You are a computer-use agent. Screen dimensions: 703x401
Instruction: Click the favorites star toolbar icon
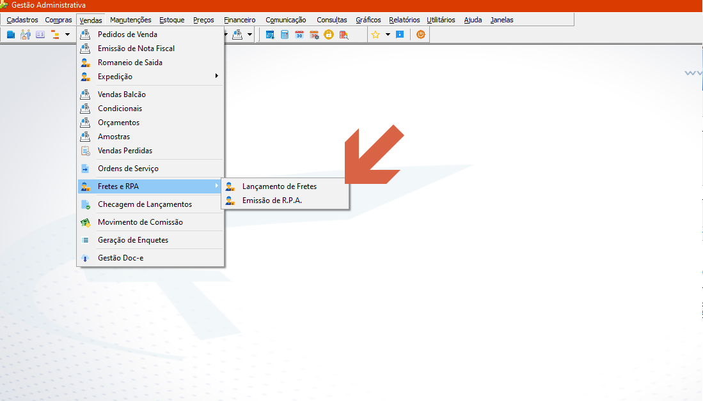375,34
